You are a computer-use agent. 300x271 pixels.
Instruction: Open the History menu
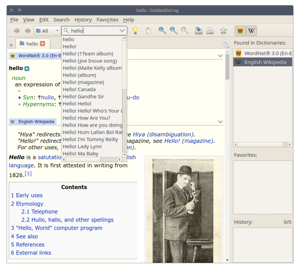coord(83,20)
